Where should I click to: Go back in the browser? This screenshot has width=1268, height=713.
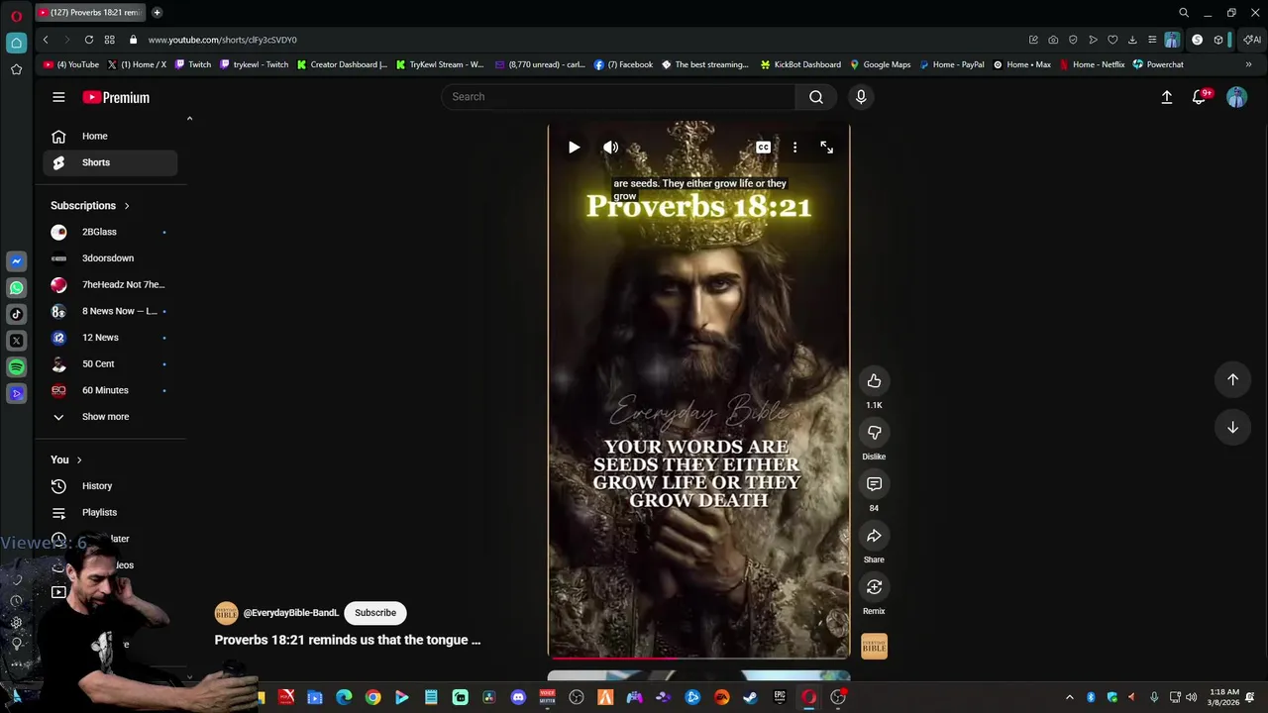[46, 40]
